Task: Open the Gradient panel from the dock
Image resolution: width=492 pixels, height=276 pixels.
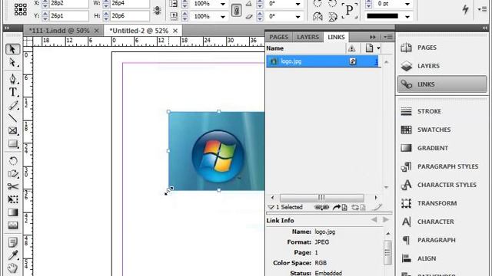Action: tap(442, 148)
